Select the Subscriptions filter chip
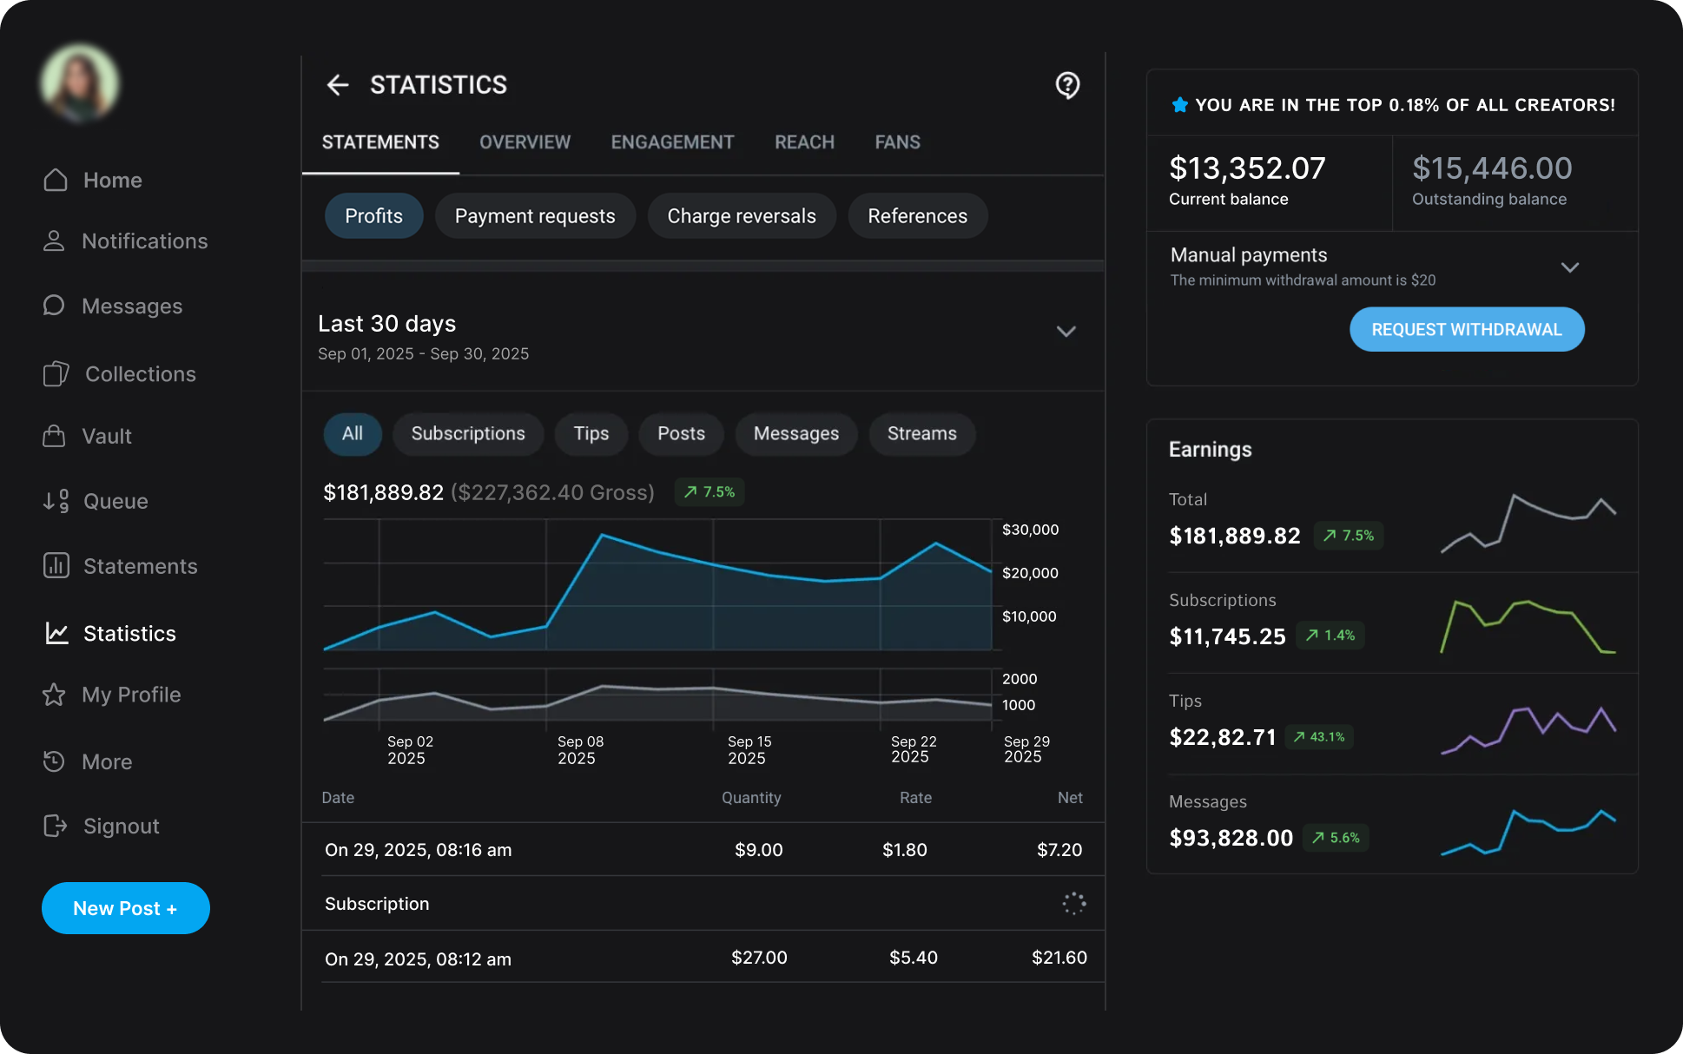 click(x=467, y=433)
